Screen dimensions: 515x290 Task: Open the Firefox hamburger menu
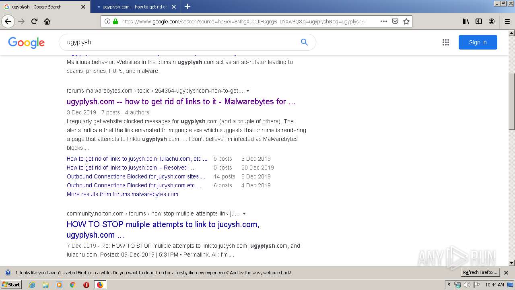click(507, 21)
